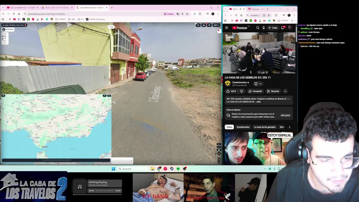Click expand map icon at map top-right

109,96
